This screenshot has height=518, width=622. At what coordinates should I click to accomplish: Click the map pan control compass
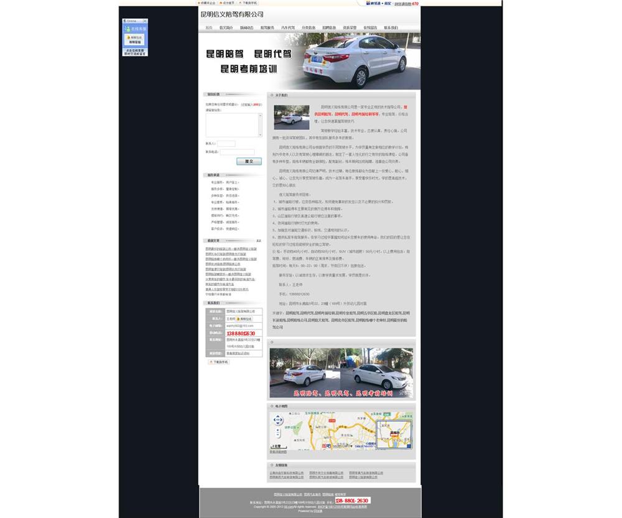coord(278,420)
